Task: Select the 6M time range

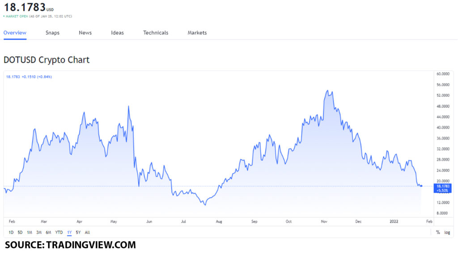Action: (48, 233)
